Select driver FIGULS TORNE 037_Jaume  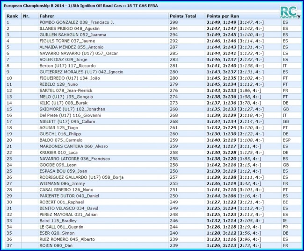coord(67,41)
